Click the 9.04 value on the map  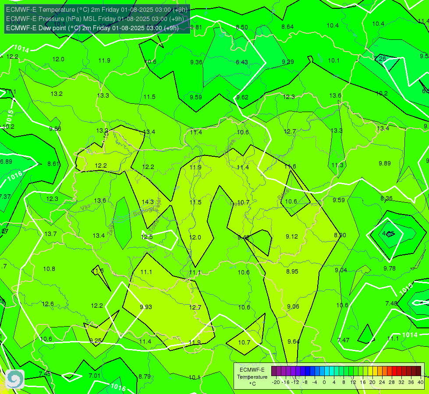(x=341, y=270)
